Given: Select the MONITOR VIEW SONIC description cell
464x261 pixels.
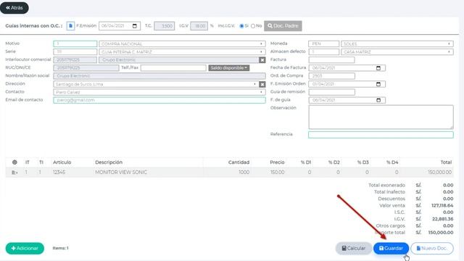Looking at the screenshot, I should (x=121, y=173).
